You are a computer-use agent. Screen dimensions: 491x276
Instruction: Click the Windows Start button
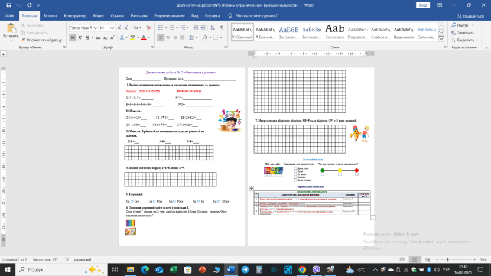[x=8, y=269]
